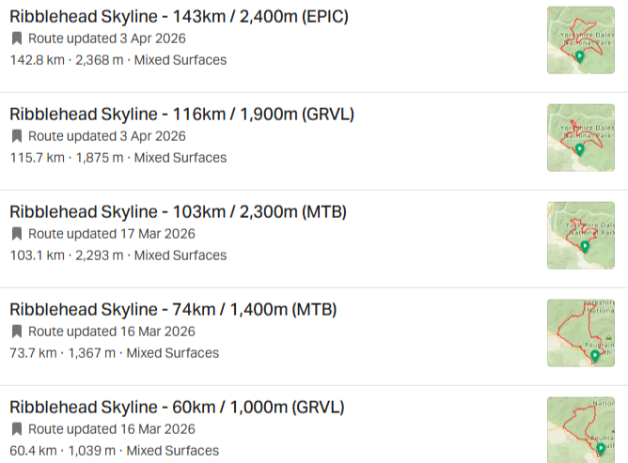Open Ribblehead Skyline 103km MTB route title

click(x=178, y=211)
